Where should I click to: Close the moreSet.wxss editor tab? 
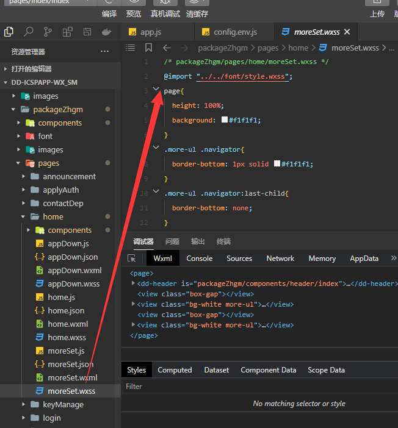(347, 32)
